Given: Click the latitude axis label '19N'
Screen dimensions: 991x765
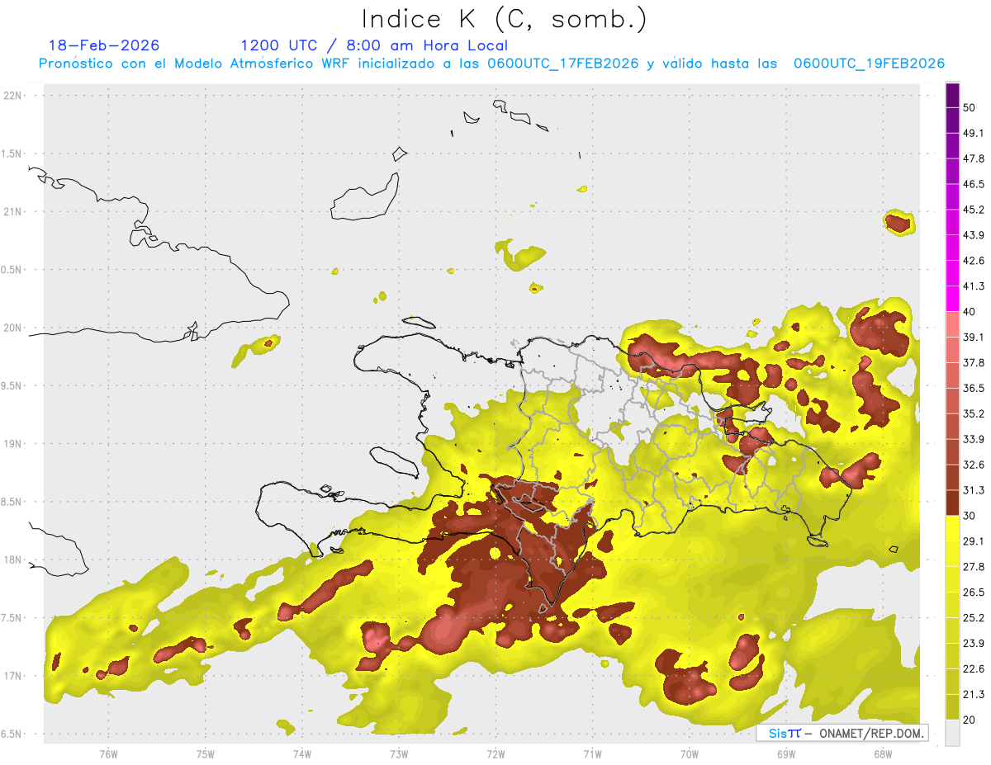Looking at the screenshot, I should tap(12, 444).
